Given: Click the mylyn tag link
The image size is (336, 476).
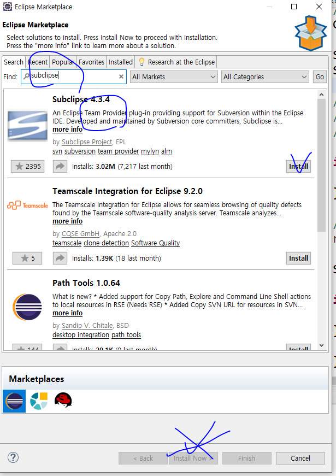Looking at the screenshot, I should (150, 151).
